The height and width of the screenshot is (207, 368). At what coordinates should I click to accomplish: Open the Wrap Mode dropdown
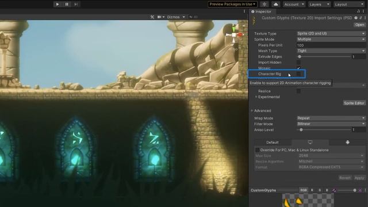pyautogui.click(x=331, y=118)
